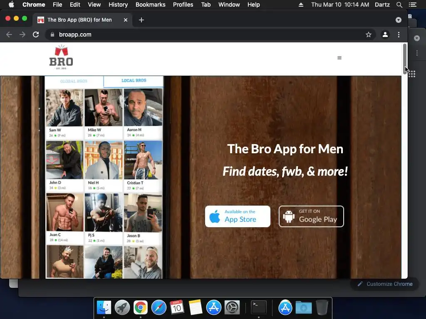The width and height of the screenshot is (426, 319).
Task: Open the Apple menu
Action: pos(11,5)
